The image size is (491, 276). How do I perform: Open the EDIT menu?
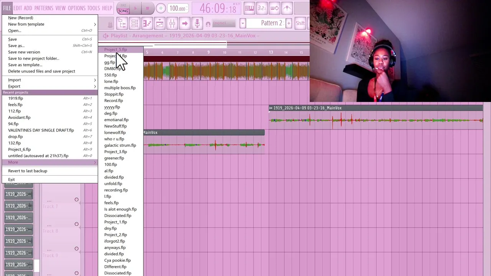[x=18, y=8]
